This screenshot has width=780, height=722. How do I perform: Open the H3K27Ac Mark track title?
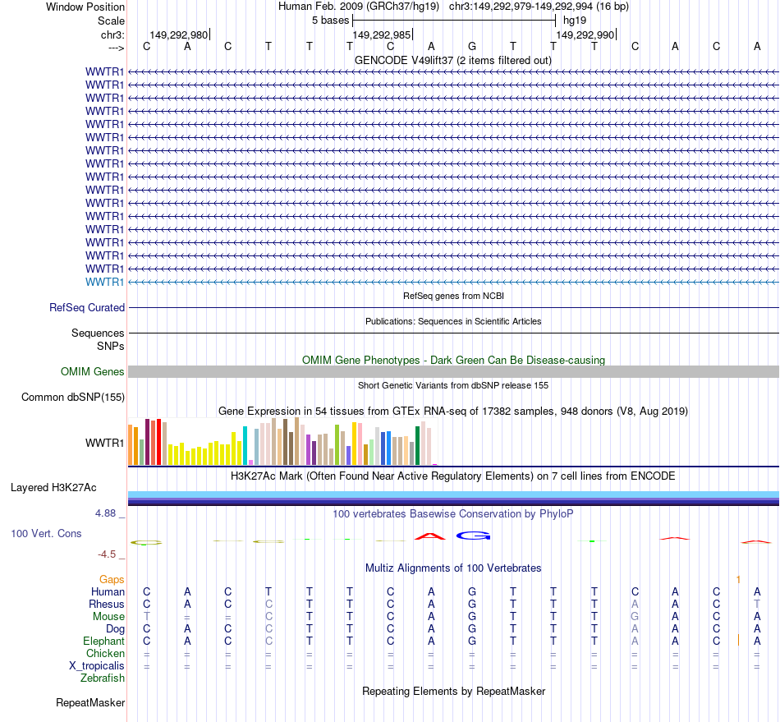click(x=453, y=476)
